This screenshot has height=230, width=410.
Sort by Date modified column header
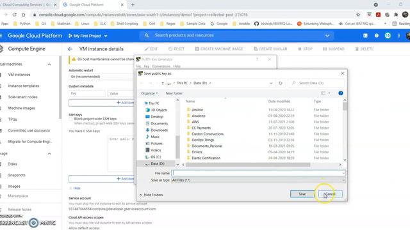279,101
